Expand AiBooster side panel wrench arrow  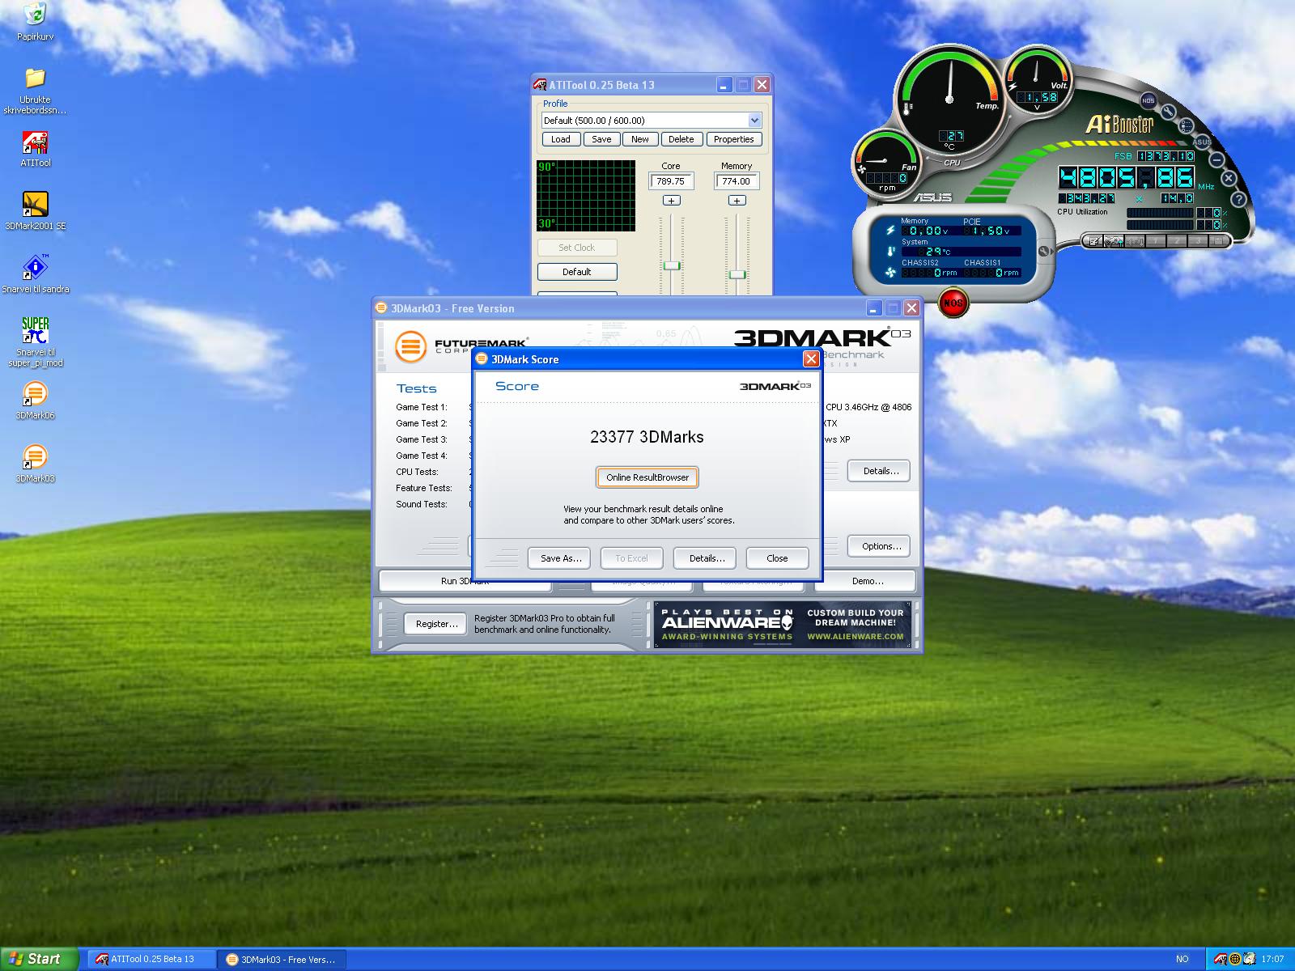click(1044, 252)
